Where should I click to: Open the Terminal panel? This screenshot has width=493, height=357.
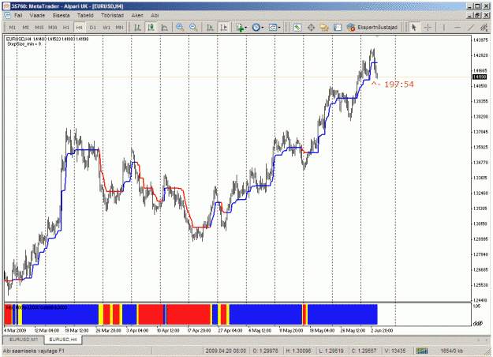coord(338,28)
